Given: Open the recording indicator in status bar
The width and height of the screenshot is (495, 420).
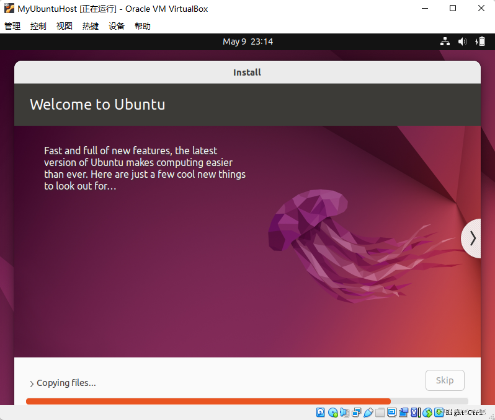Looking at the screenshot, I should 403,412.
